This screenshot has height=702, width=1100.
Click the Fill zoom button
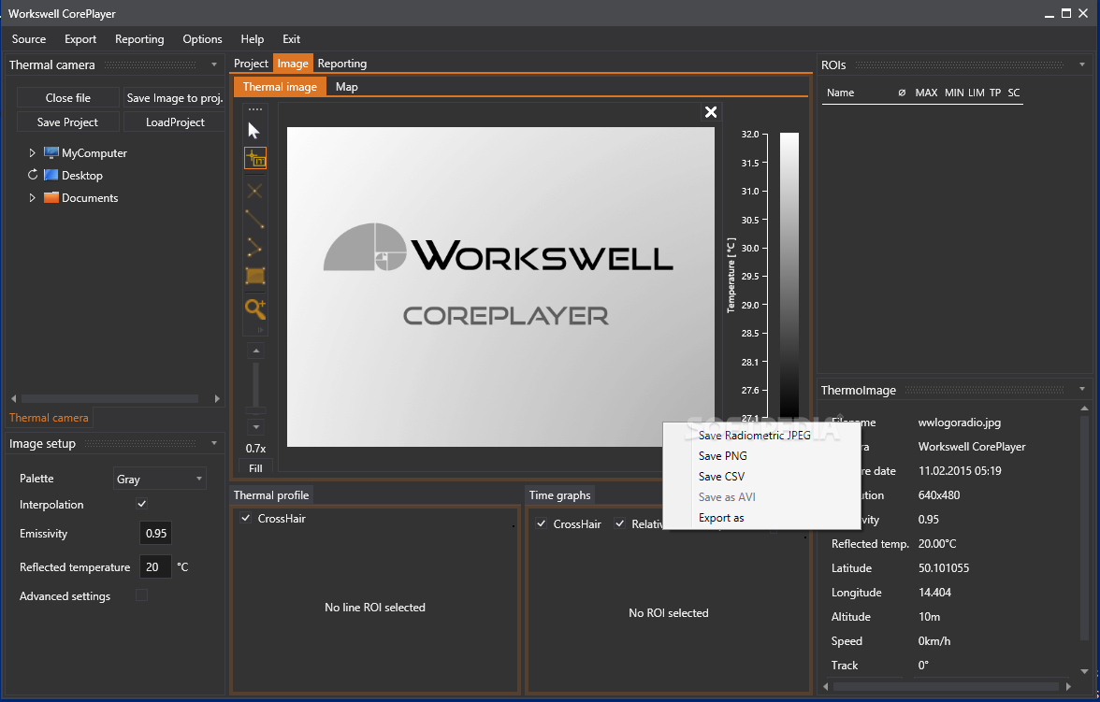[x=255, y=467]
